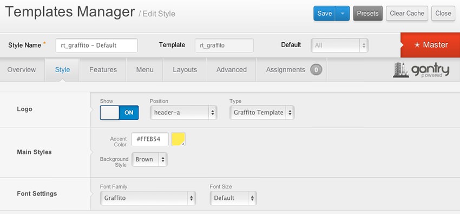Click the Clear Cache button

[407, 14]
